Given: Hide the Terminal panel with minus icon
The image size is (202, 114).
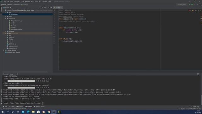Looking at the screenshot, I should coord(201,74).
